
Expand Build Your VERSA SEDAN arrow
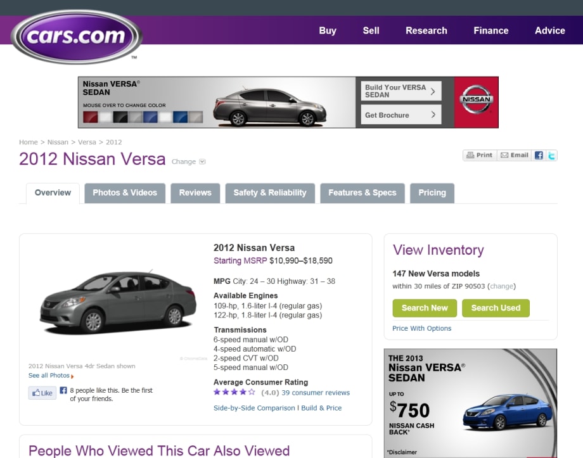433,91
